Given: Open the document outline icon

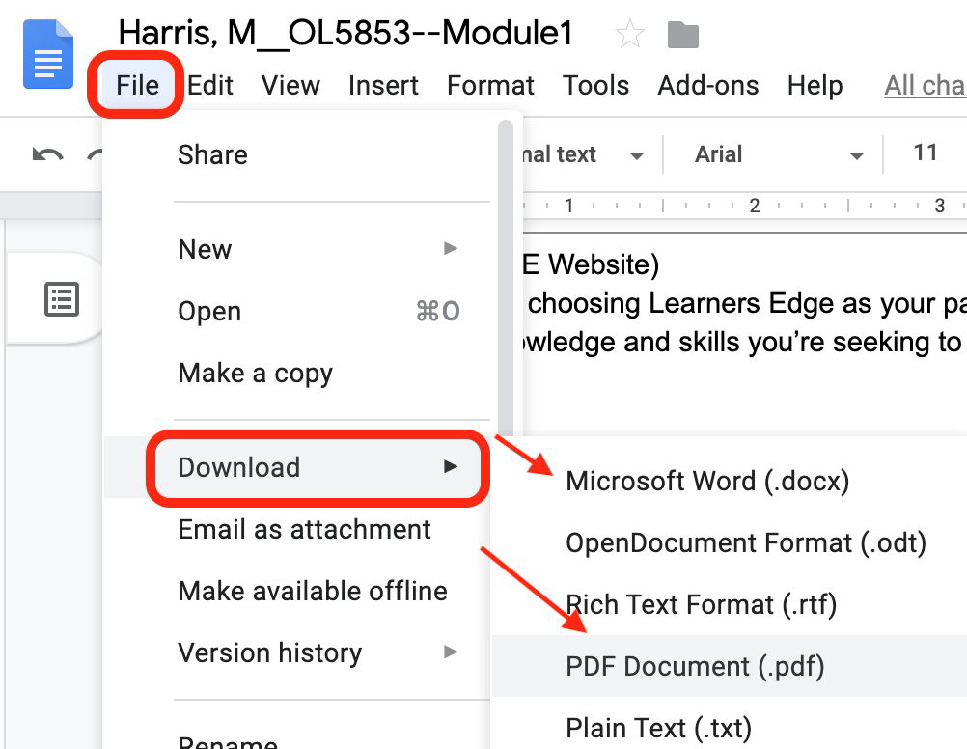Looking at the screenshot, I should [x=62, y=299].
